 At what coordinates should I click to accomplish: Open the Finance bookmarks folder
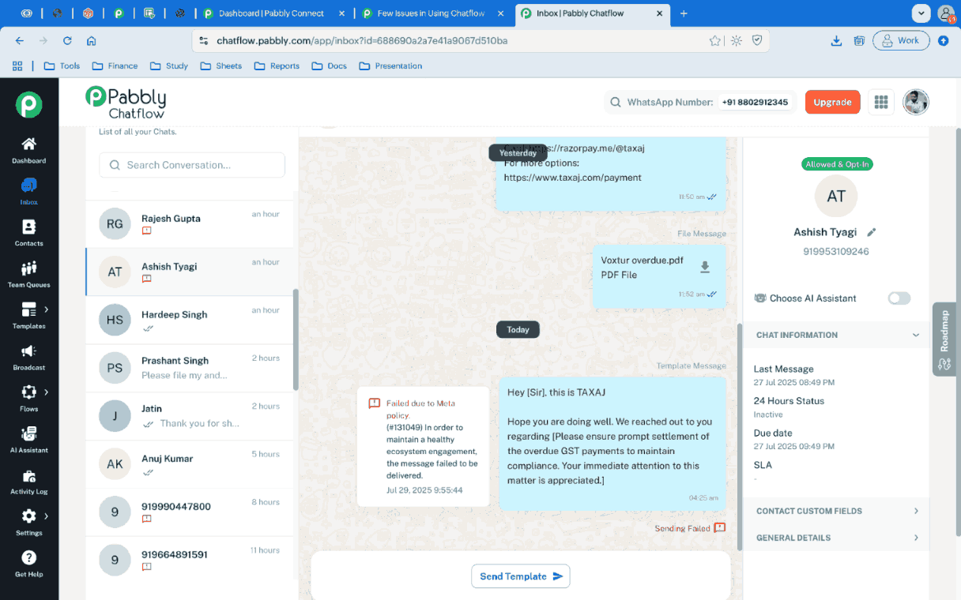[115, 66]
